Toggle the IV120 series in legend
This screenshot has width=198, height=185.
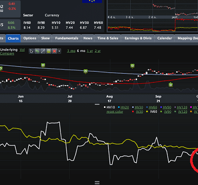coord(183,112)
